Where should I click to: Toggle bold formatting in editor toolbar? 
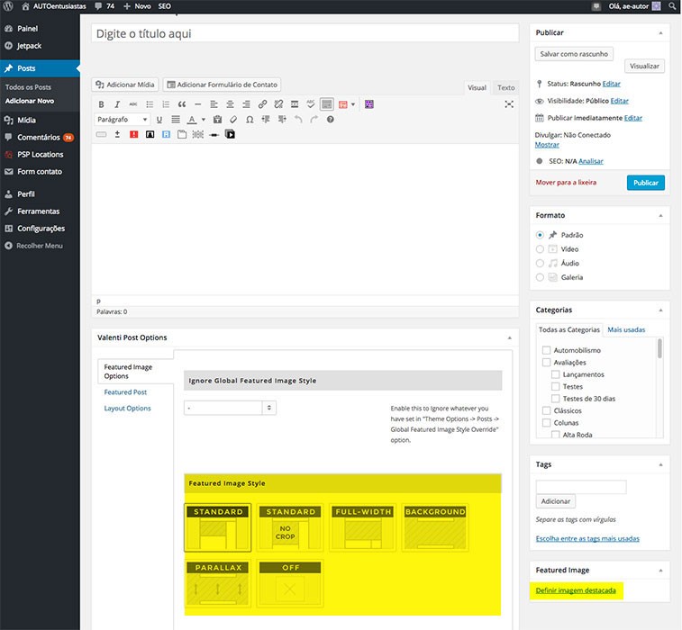101,104
